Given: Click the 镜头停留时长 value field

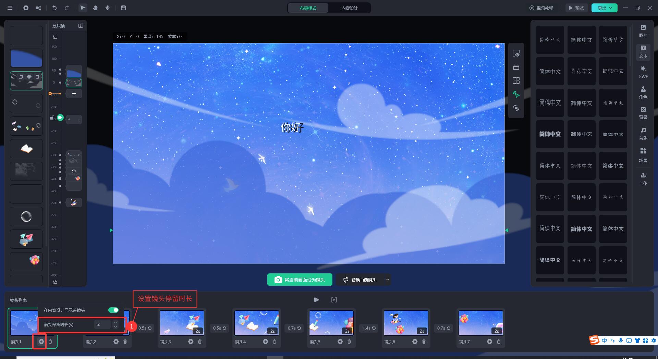Looking at the screenshot, I should pyautogui.click(x=102, y=324).
